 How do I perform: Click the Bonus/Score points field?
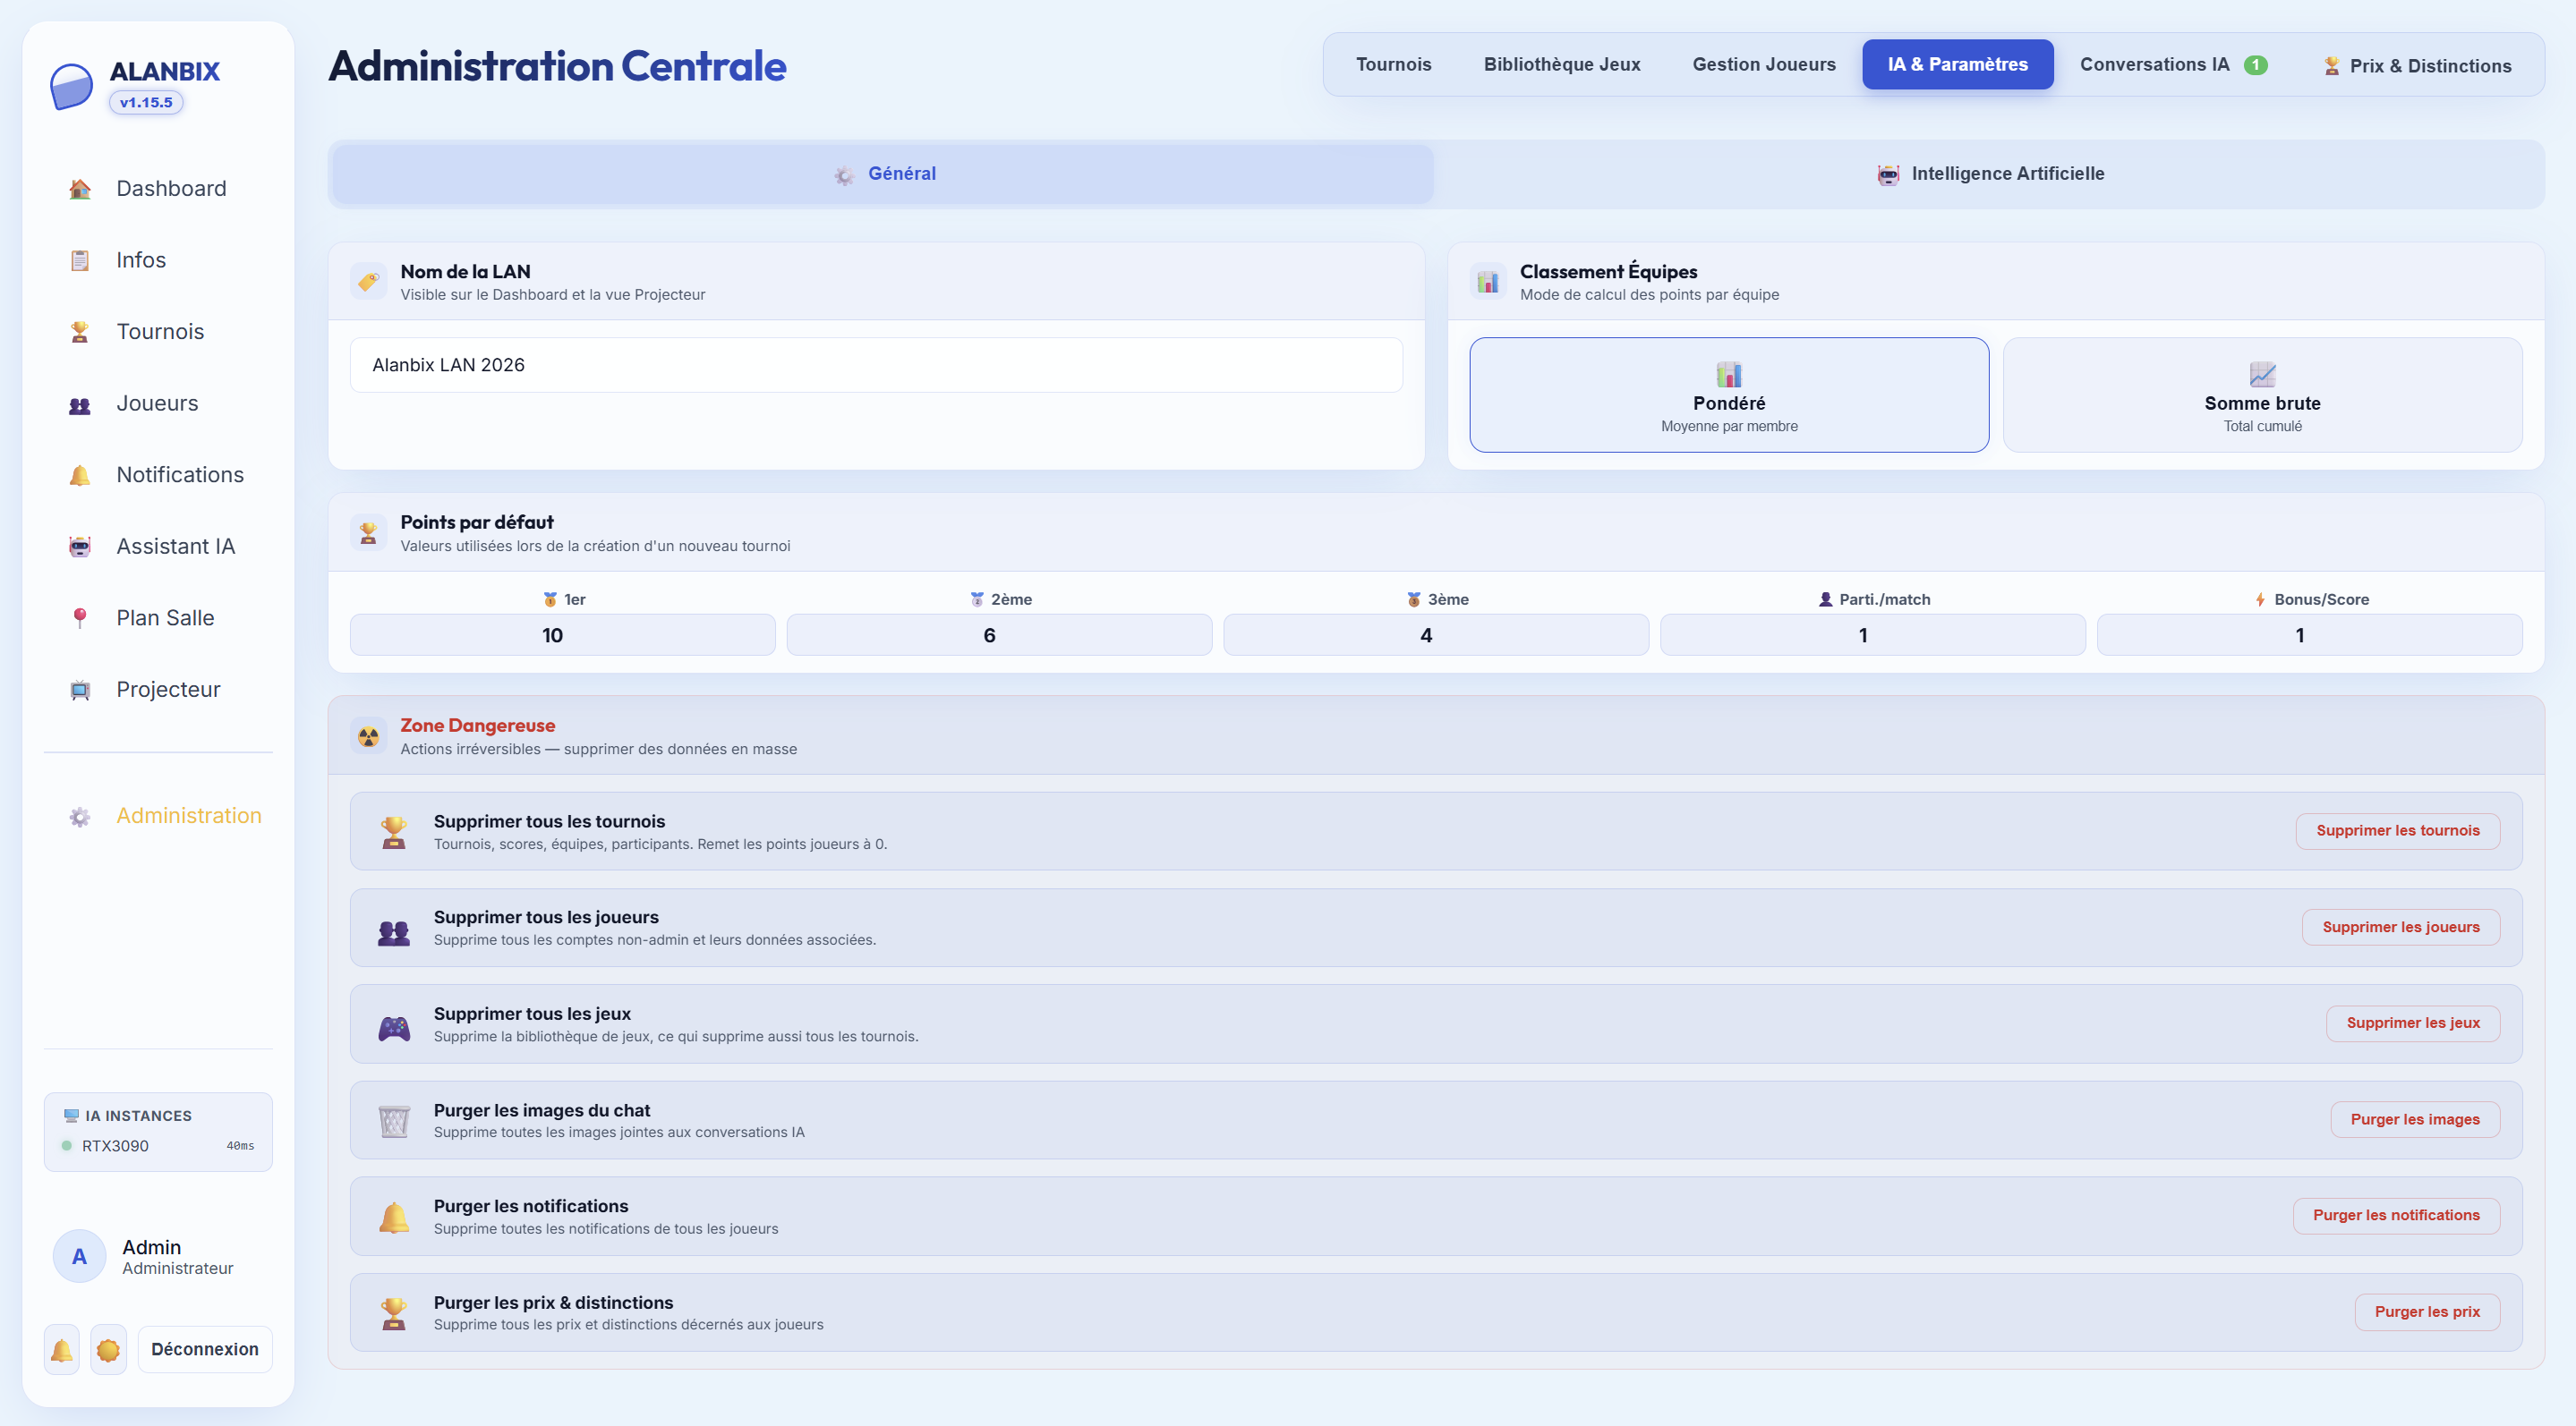pos(2309,635)
